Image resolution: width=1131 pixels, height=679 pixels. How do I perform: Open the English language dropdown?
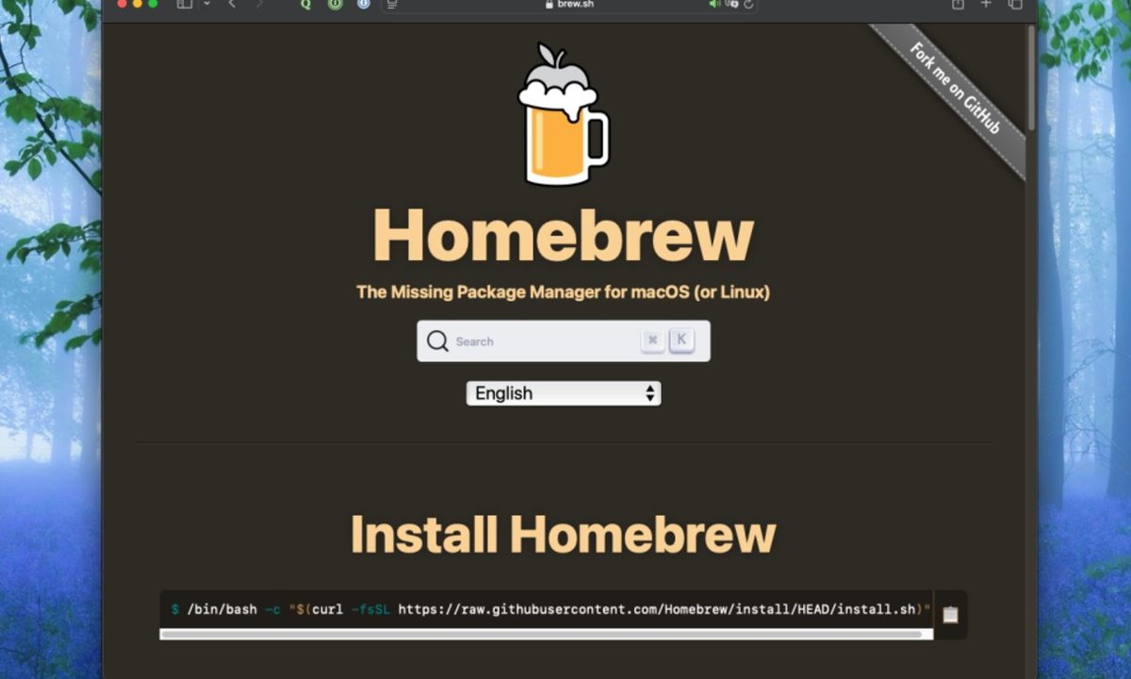coord(564,393)
